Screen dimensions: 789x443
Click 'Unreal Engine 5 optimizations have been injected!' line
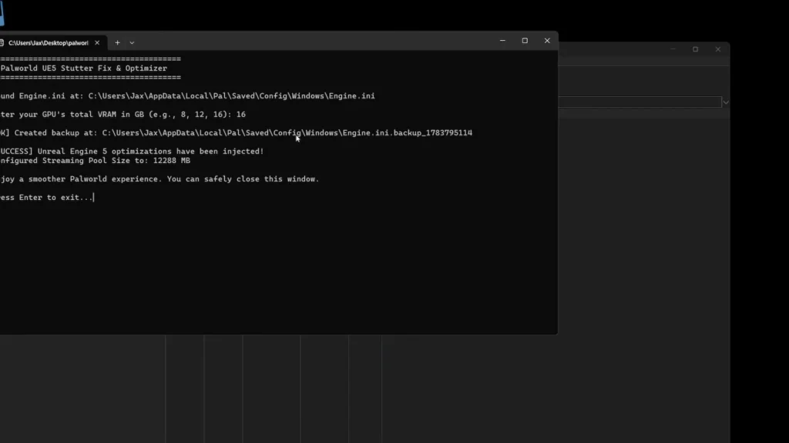point(150,152)
